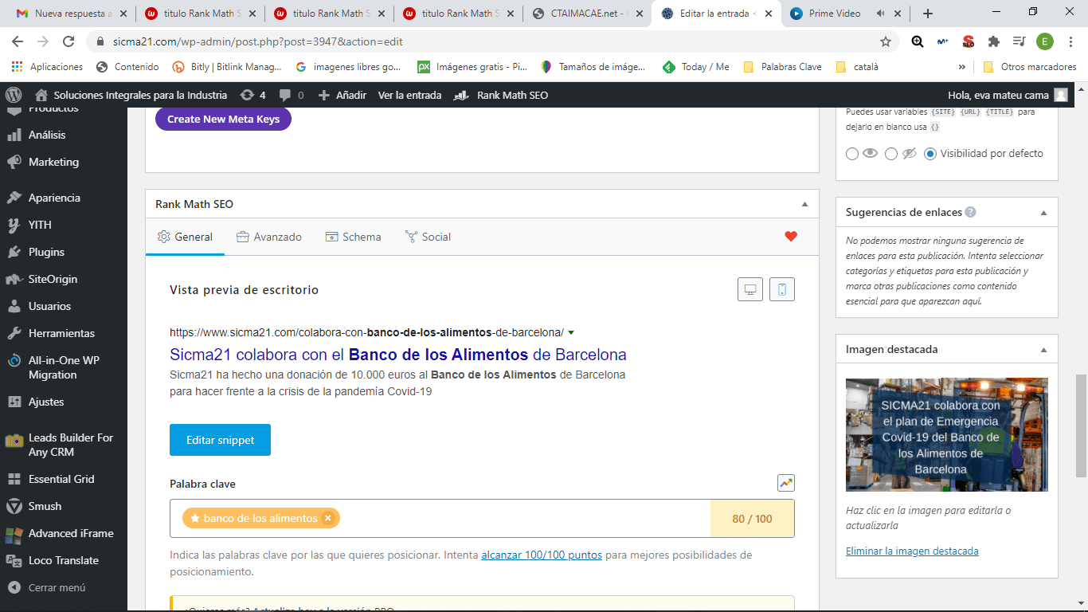
Task: Open the updates icon showing 4
Action: click(x=253, y=95)
